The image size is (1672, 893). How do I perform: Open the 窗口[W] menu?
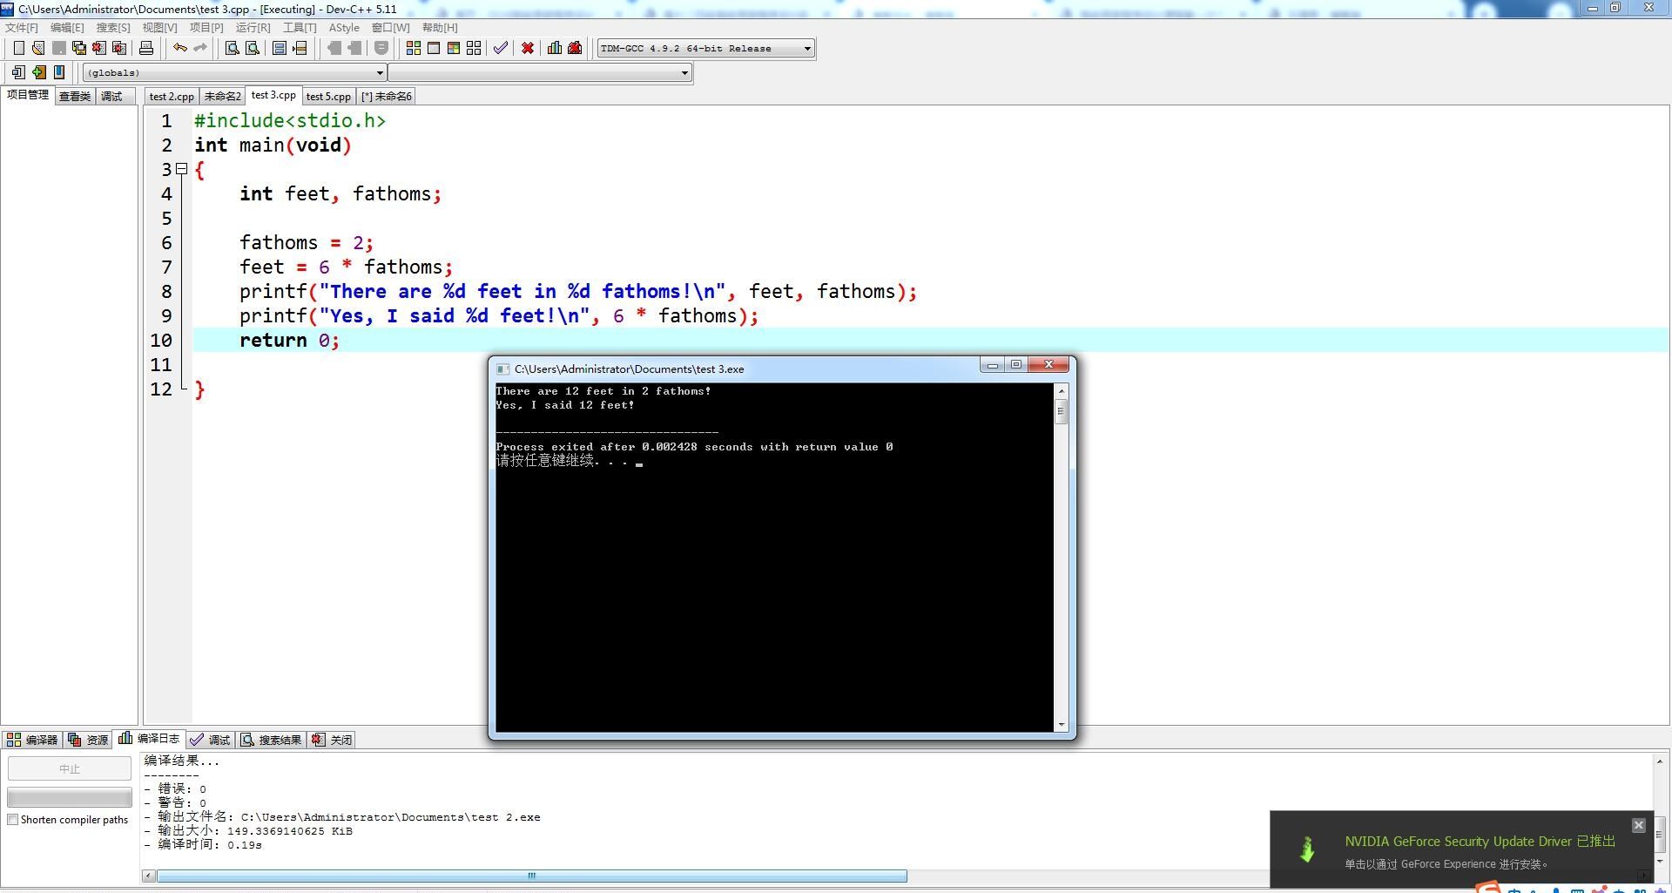[x=390, y=28]
